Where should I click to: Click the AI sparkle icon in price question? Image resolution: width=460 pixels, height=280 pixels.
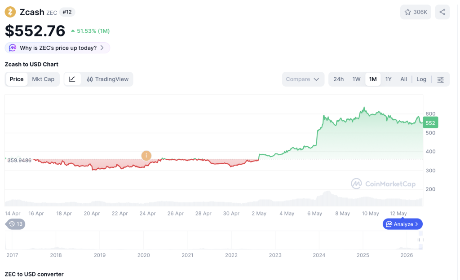(x=12, y=48)
